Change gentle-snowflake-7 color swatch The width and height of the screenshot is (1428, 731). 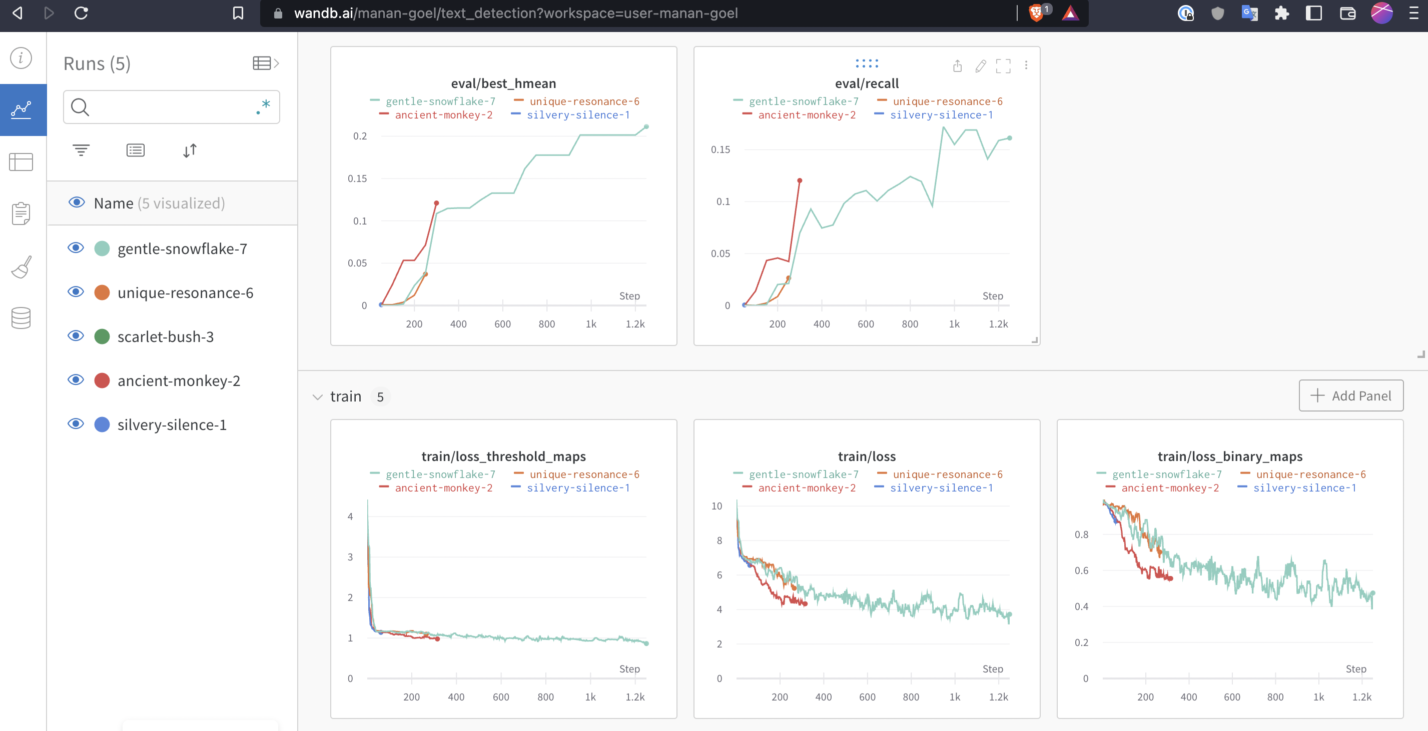(x=102, y=248)
